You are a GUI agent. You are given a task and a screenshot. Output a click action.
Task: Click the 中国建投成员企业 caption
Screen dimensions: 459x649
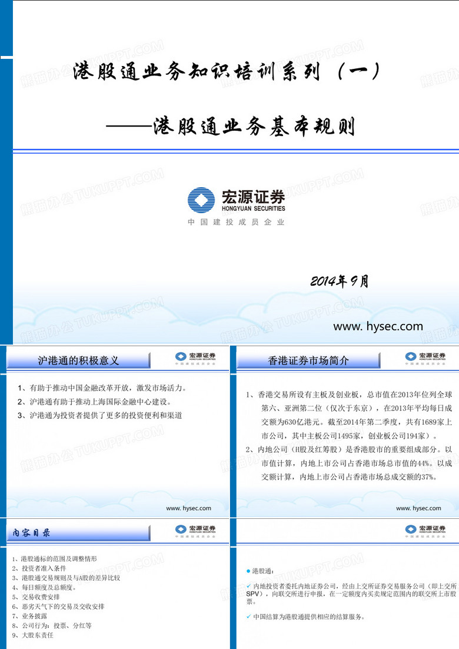236,222
